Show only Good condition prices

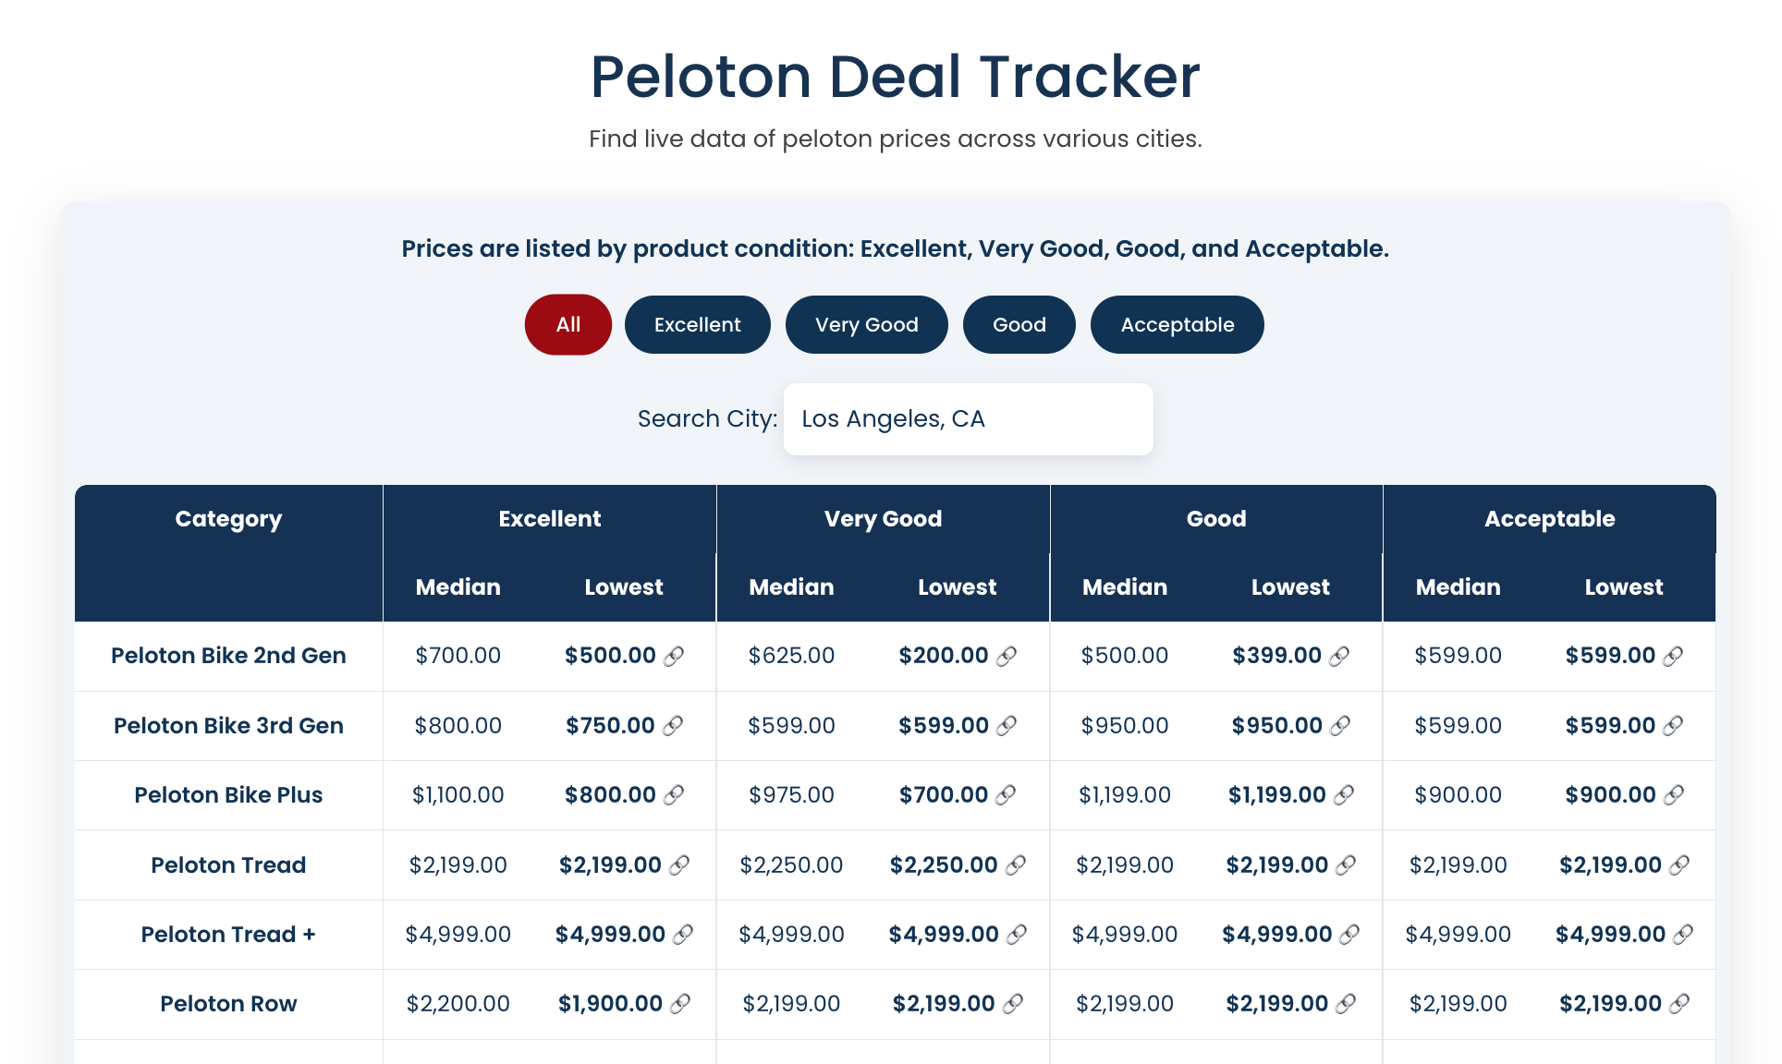click(1019, 325)
